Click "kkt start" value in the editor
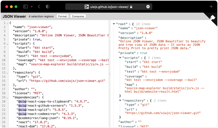The width and height of the screenshot is (218, 128). pos(43,48)
